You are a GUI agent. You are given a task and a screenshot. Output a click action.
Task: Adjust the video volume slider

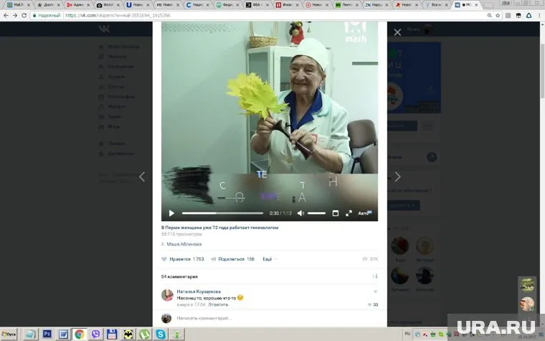(x=316, y=213)
